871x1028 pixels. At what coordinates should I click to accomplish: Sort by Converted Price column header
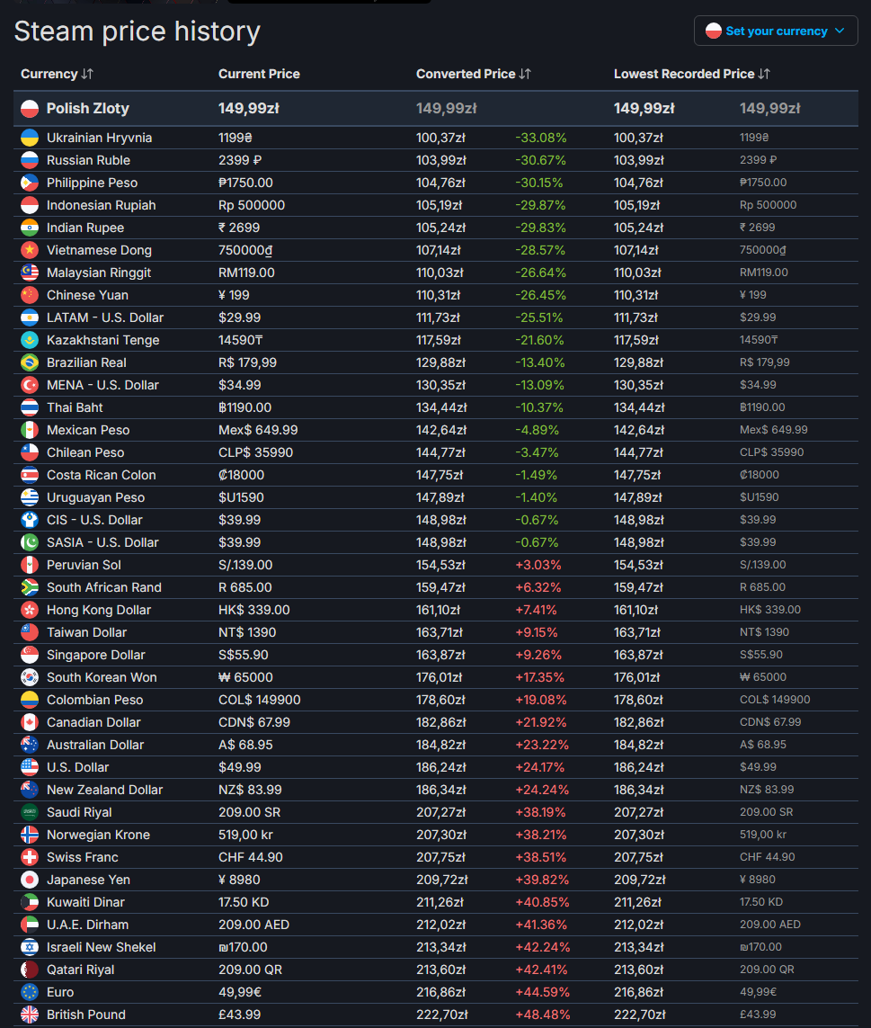click(x=473, y=74)
